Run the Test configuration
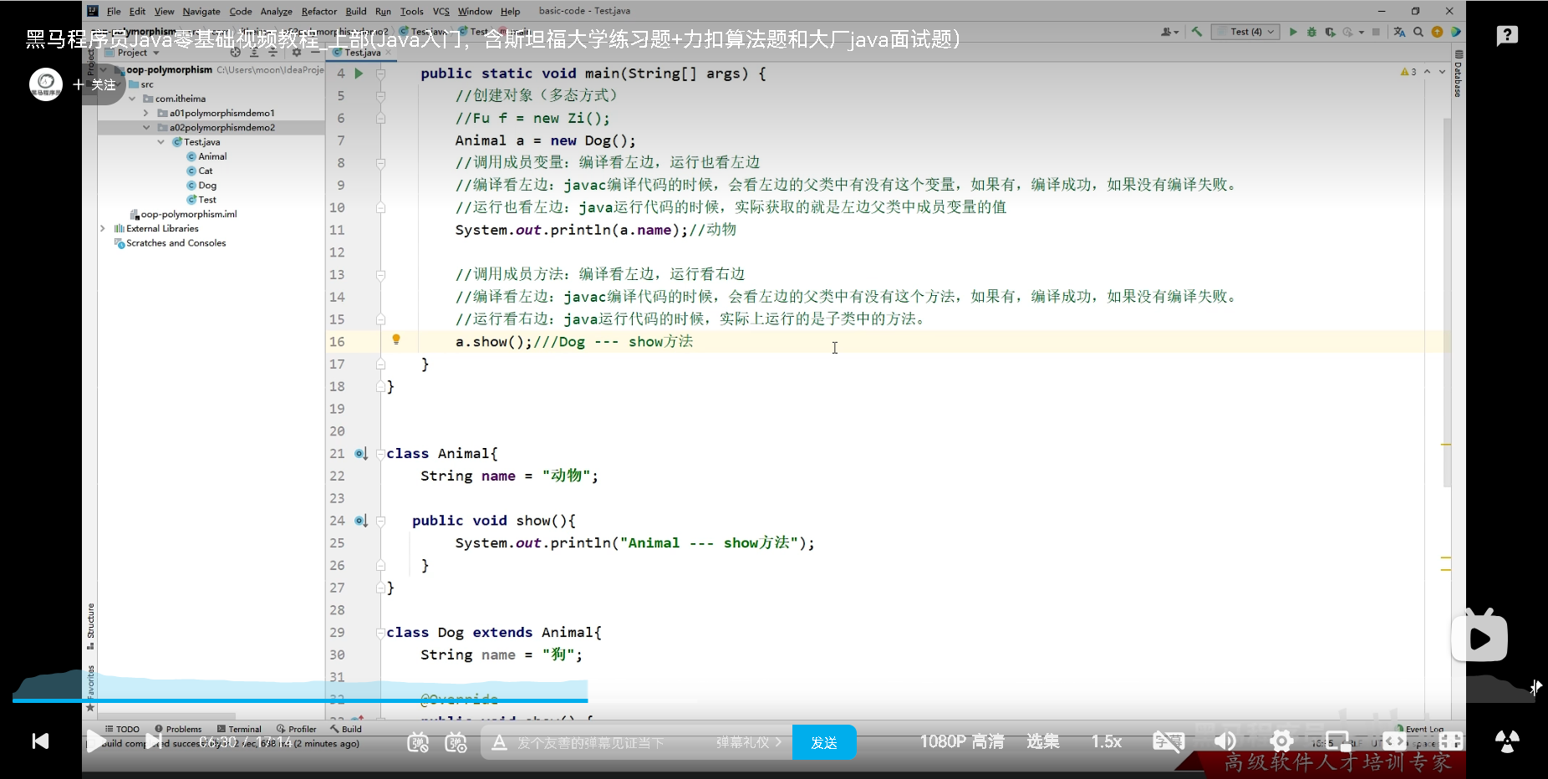 point(1293,32)
